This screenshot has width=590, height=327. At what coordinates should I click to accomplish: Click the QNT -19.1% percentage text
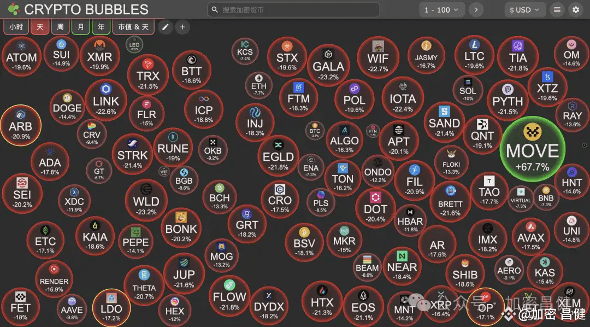point(482,146)
